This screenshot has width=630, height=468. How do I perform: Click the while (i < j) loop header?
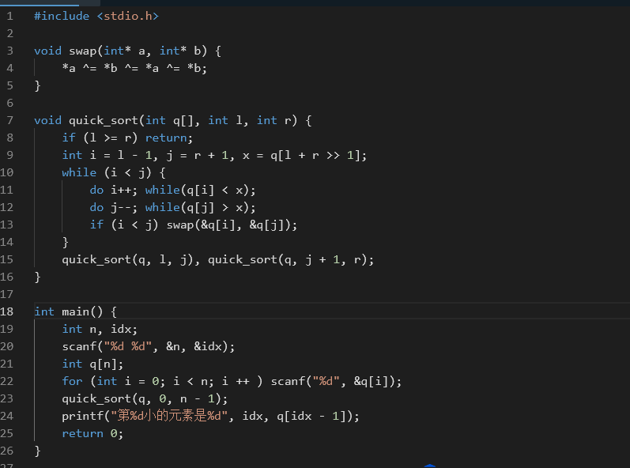pos(103,172)
